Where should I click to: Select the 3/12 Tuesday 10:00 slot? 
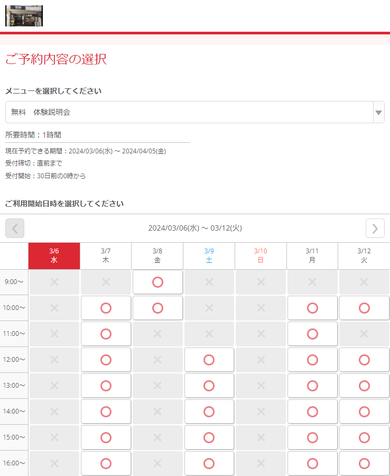(364, 308)
